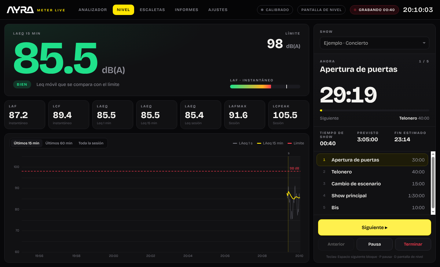Screen dimensions: 440x267
Task: Open the Analizador tab
Action: pyautogui.click(x=93, y=10)
